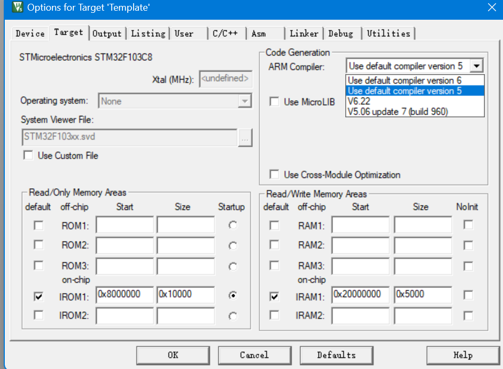Viewport: 503px width, 369px height.
Task: Close the Options for Target dialog
Action: [491, 7]
